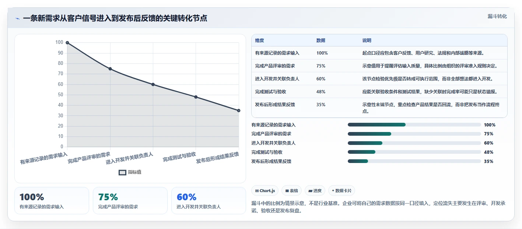The height and width of the screenshot is (229, 522).
Task: Click y-axis tick label 90
Action: (60, 53)
